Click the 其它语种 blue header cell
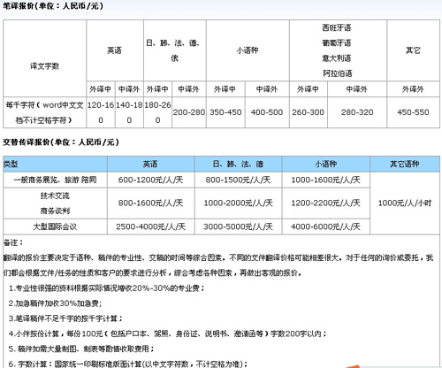The image size is (442, 368). pos(405,165)
